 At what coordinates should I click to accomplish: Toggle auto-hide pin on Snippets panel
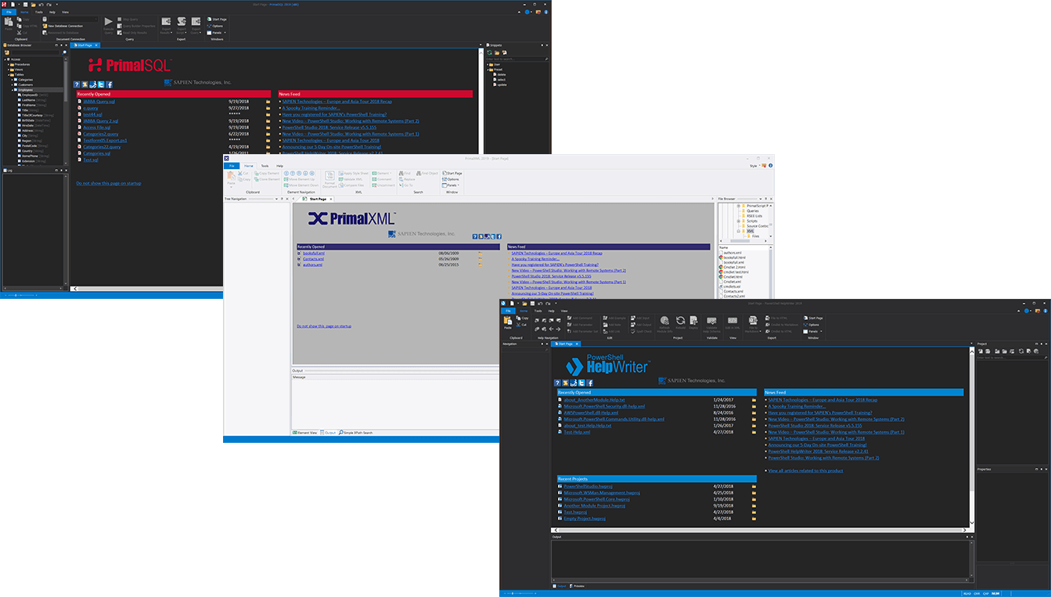tap(542, 45)
